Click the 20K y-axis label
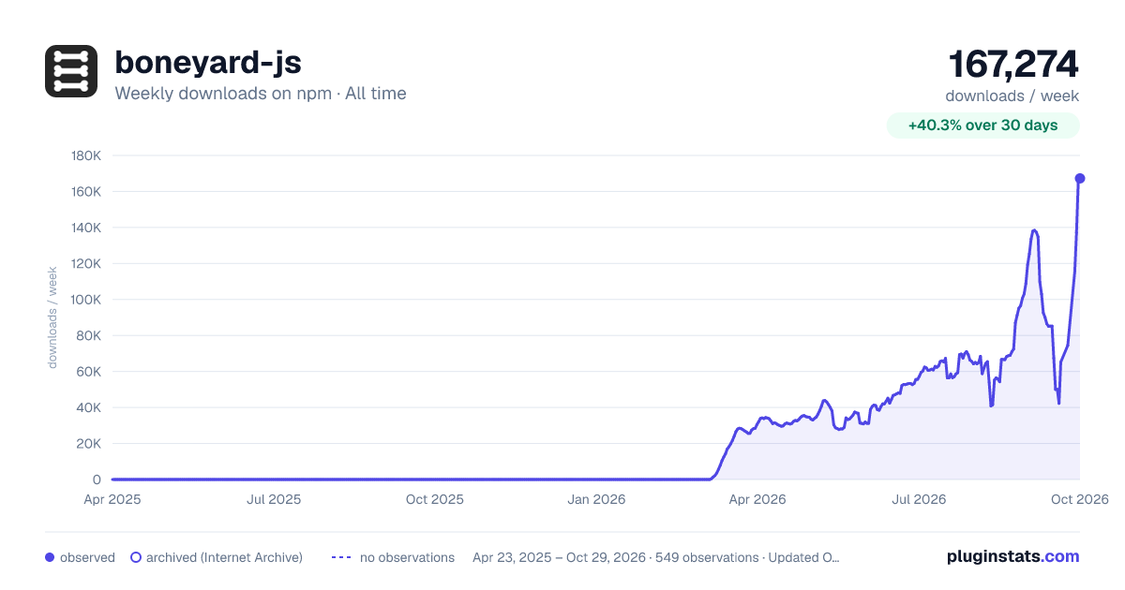The width and height of the screenshot is (1125, 590). pyautogui.click(x=89, y=444)
